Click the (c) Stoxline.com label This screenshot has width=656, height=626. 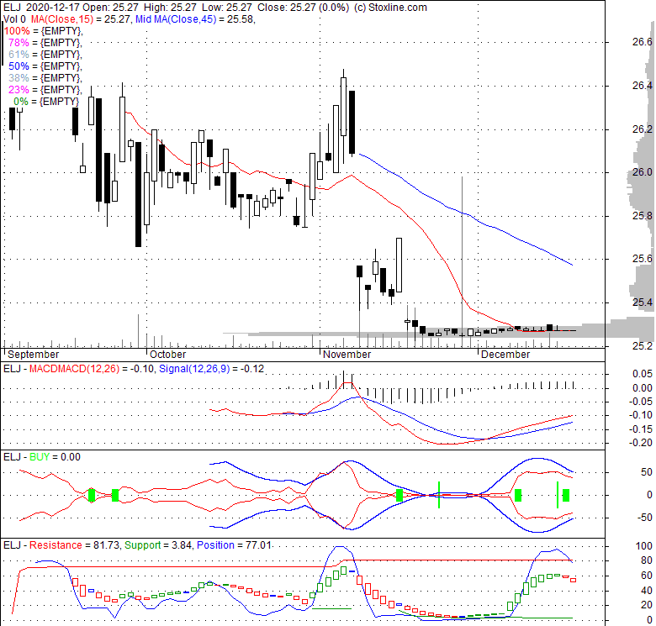click(390, 8)
